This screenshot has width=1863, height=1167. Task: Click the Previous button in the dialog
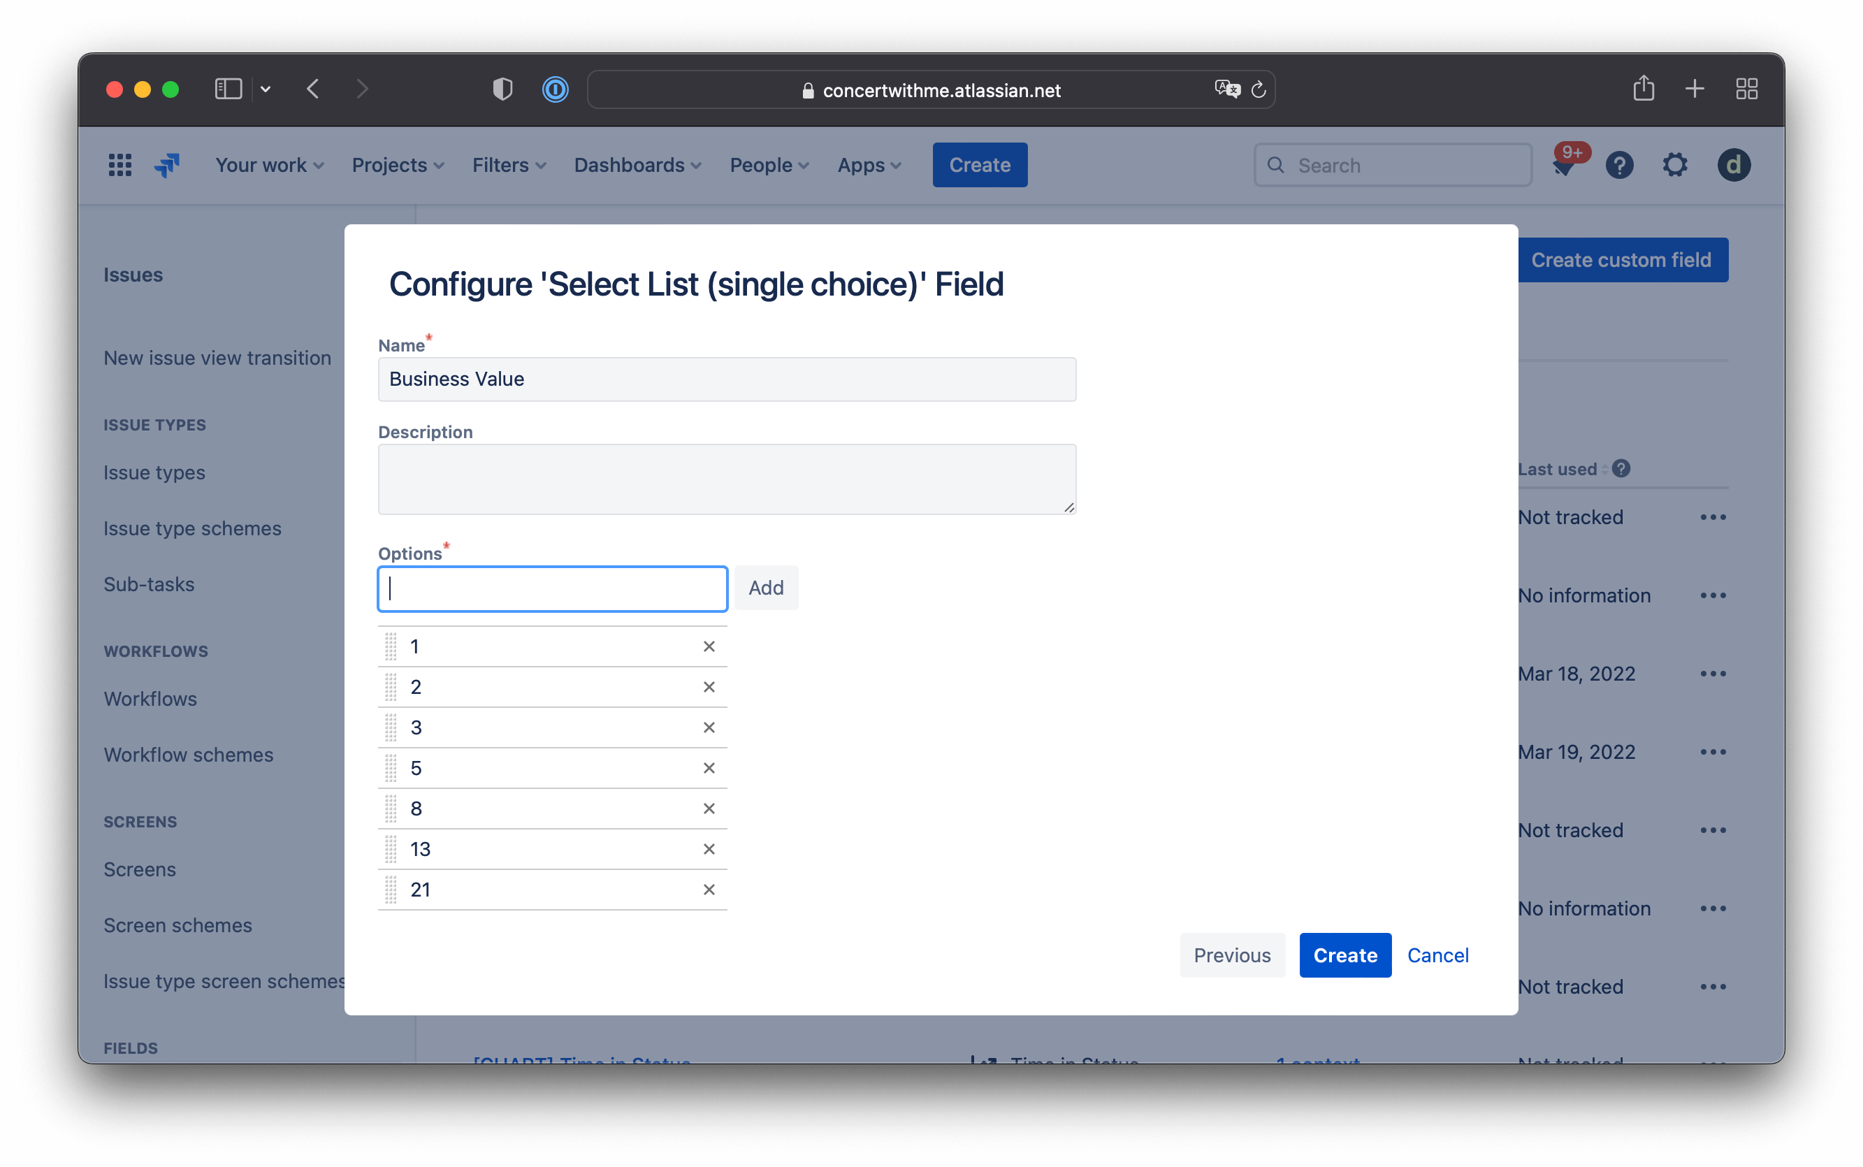(x=1232, y=955)
